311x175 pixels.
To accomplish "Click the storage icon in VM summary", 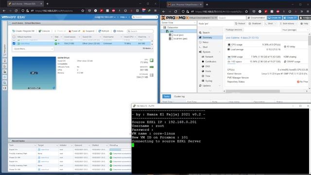I will coord(152,75).
